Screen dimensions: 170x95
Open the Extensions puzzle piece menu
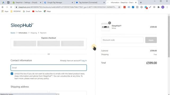(158, 7)
